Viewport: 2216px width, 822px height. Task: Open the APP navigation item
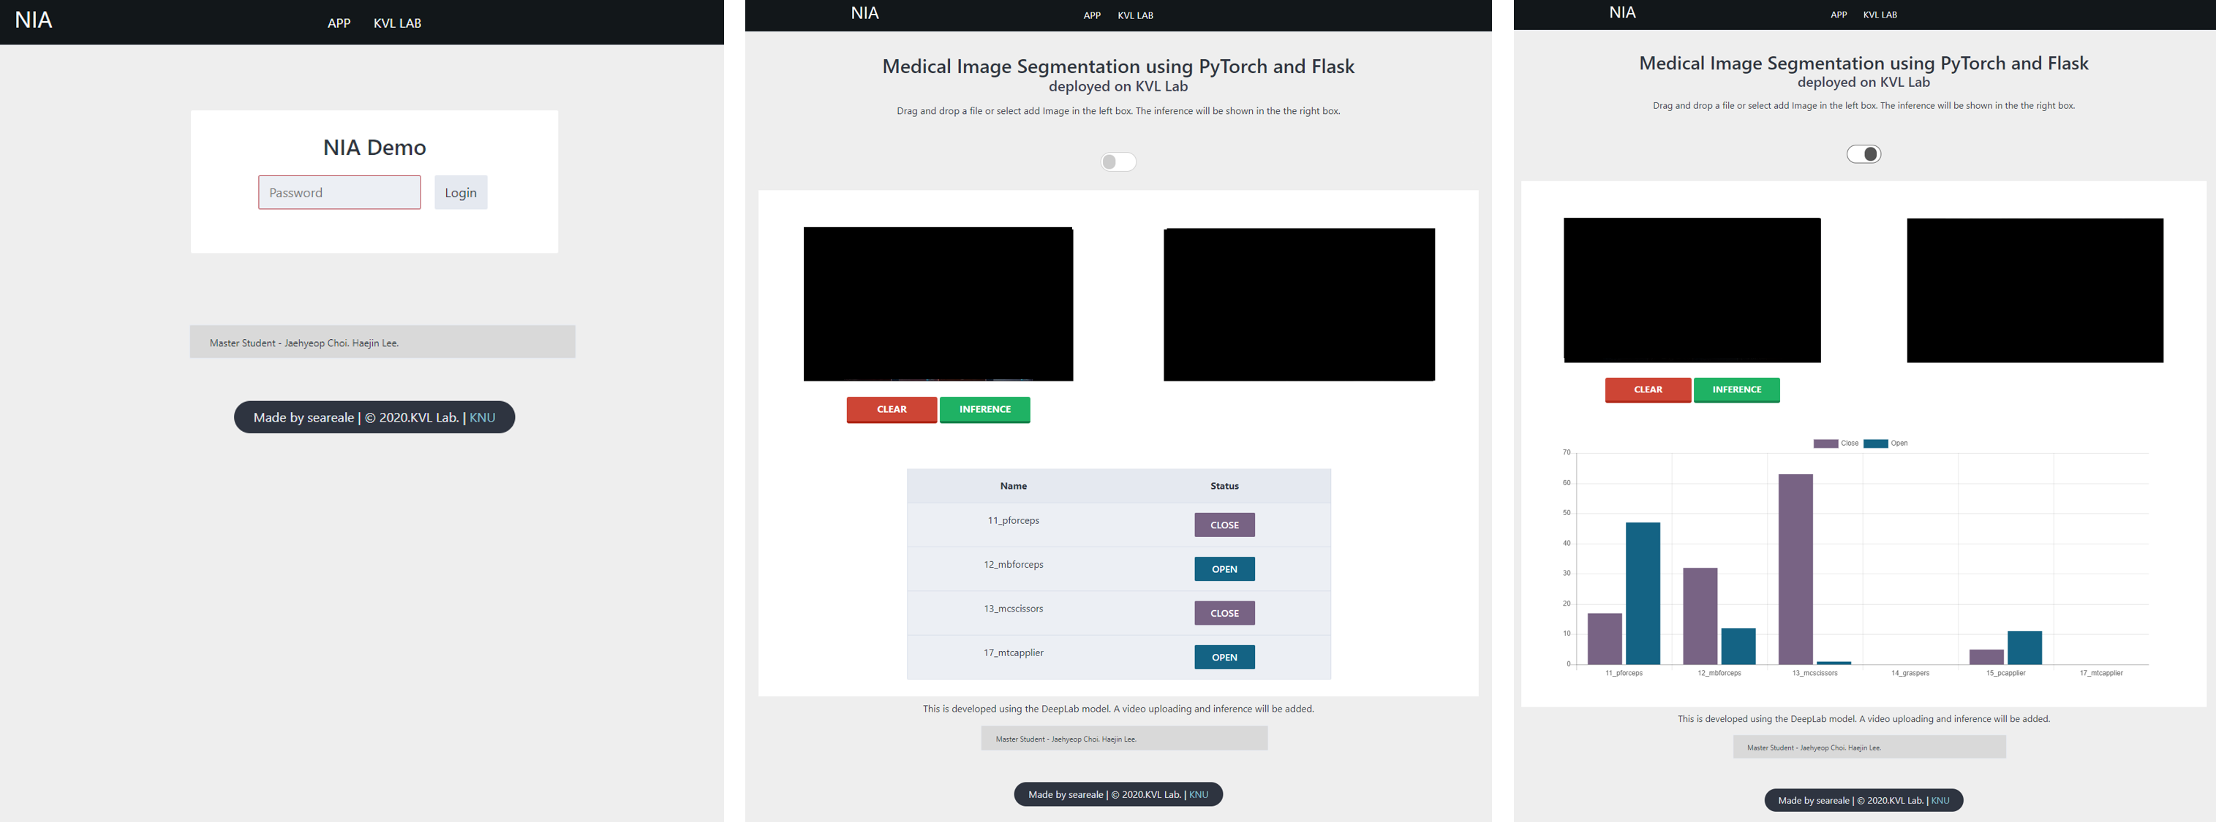(338, 23)
